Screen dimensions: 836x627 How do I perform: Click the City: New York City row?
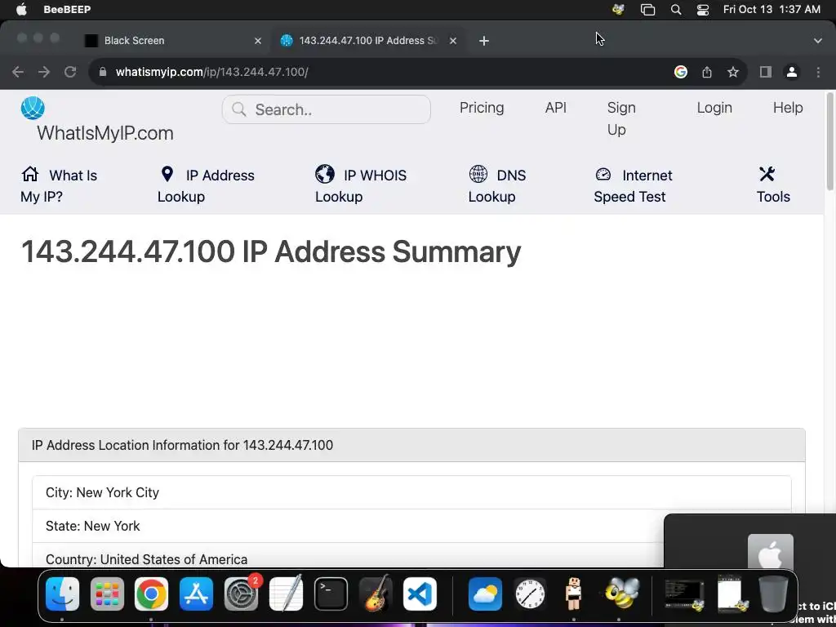click(x=411, y=492)
